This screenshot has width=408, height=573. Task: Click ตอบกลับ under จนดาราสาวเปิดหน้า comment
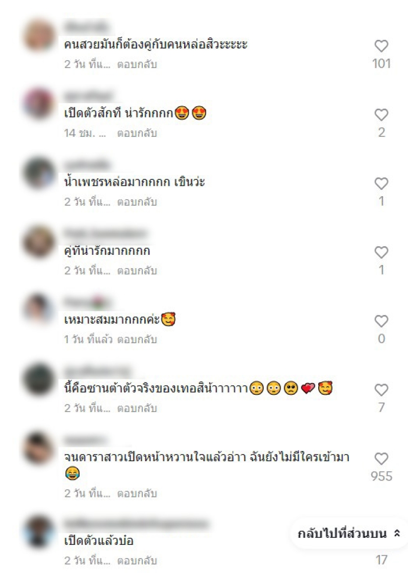tap(137, 494)
